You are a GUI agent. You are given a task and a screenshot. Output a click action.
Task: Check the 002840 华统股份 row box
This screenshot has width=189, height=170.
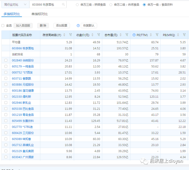(6, 60)
